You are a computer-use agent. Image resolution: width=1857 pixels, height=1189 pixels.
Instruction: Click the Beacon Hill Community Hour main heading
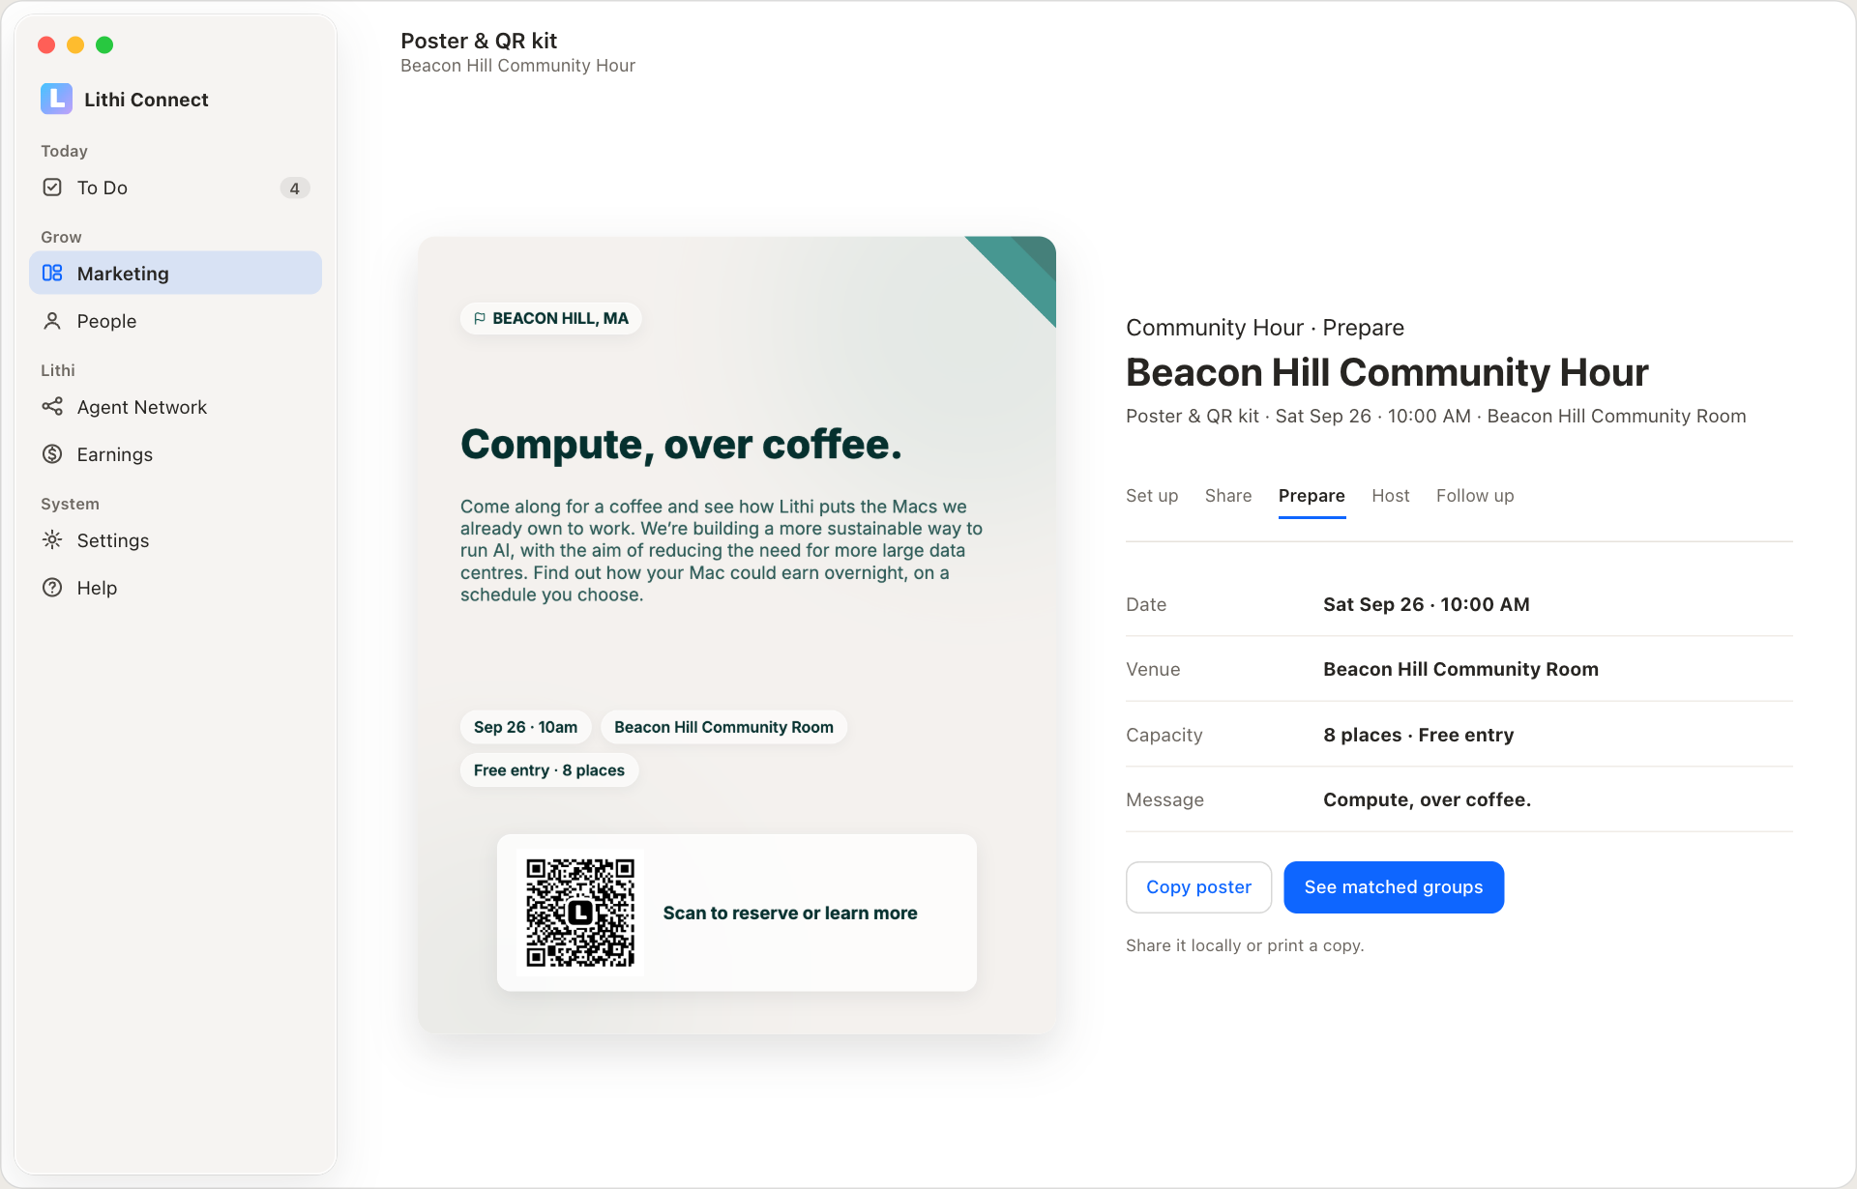(1387, 372)
